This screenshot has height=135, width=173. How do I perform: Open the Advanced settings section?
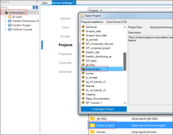65,72
